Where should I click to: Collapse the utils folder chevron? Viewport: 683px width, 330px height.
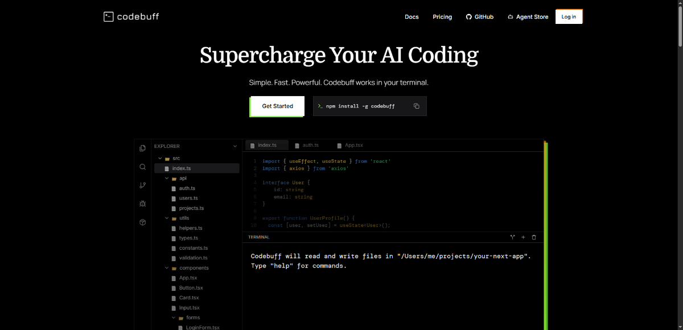point(167,218)
